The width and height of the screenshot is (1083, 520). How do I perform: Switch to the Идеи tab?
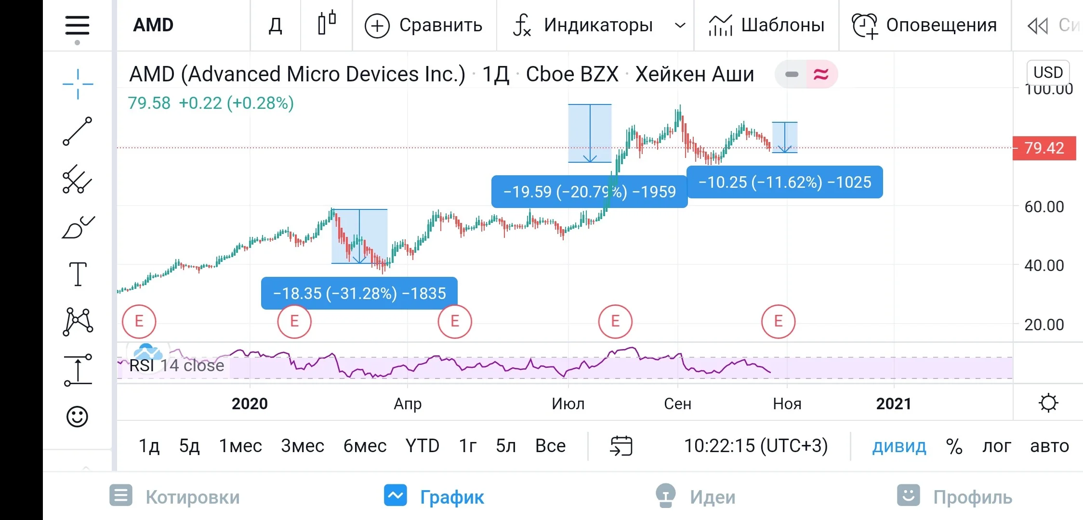[x=696, y=496]
